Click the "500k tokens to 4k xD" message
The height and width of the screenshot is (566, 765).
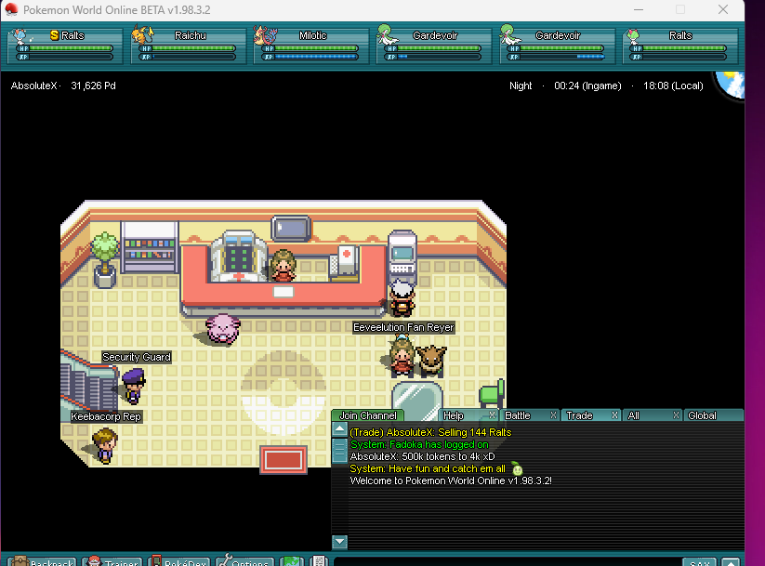[423, 456]
